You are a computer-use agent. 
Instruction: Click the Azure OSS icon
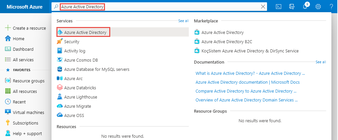[60, 115]
